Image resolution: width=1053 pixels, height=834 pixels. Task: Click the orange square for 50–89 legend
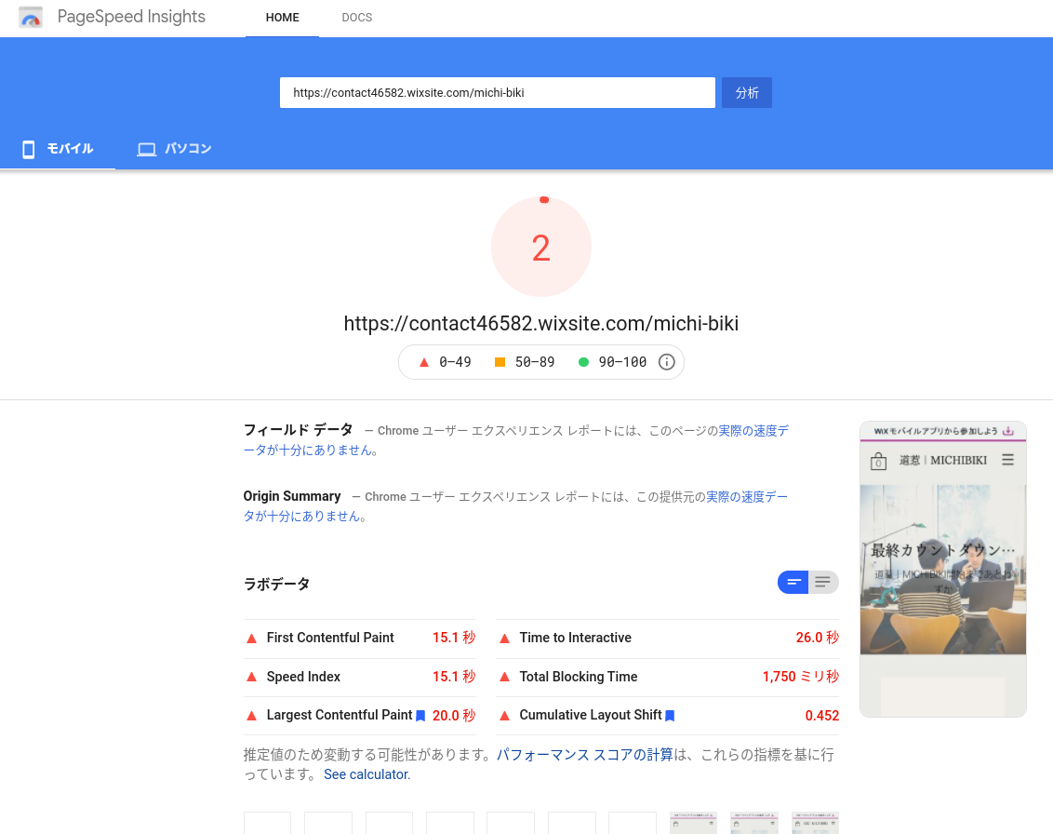500,362
